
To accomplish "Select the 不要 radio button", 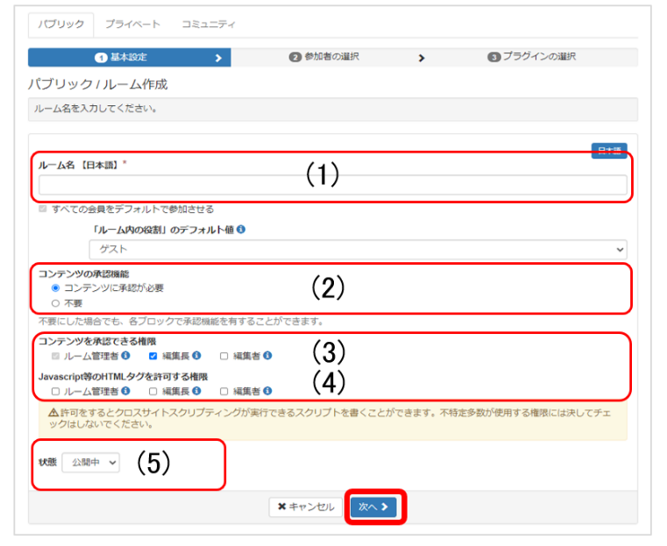I will coord(56,302).
